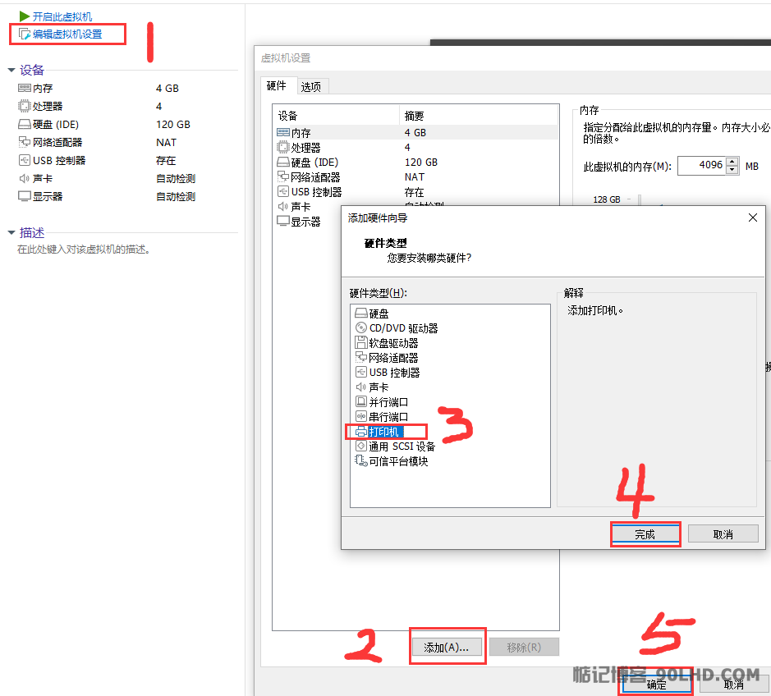The width and height of the screenshot is (771, 696).
Task: Click description text area in left panel
Action: pos(84,250)
